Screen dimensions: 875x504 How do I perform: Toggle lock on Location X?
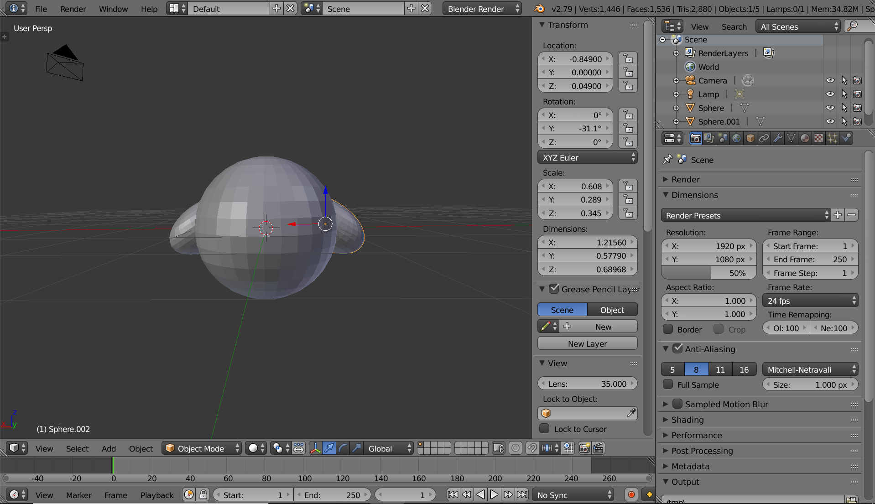629,59
